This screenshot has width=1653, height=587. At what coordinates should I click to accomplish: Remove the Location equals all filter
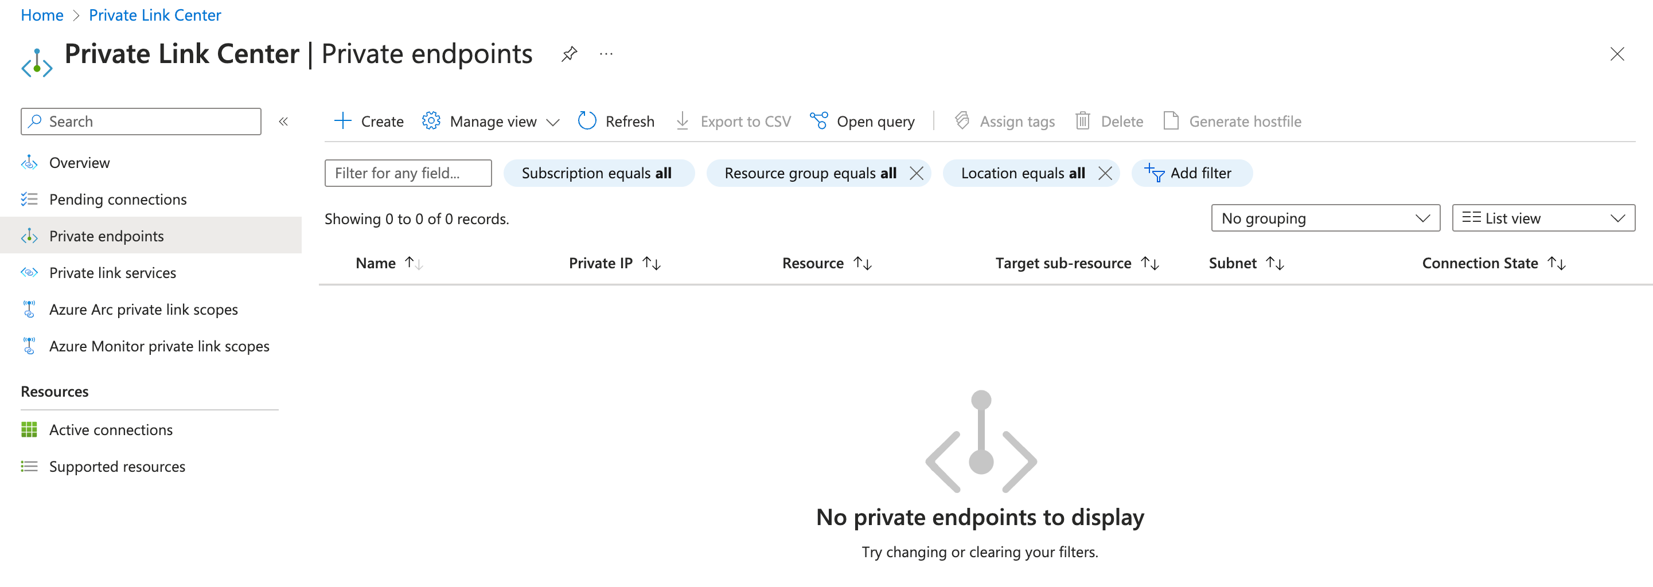pyautogui.click(x=1104, y=173)
